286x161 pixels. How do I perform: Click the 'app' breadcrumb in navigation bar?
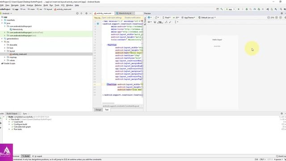click(16, 9)
